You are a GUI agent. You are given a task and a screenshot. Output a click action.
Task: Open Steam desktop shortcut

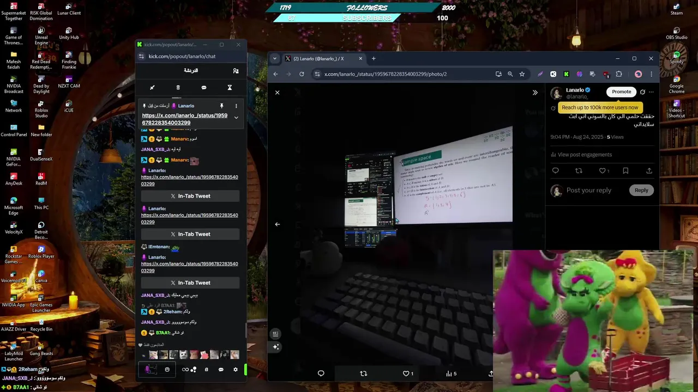click(677, 9)
